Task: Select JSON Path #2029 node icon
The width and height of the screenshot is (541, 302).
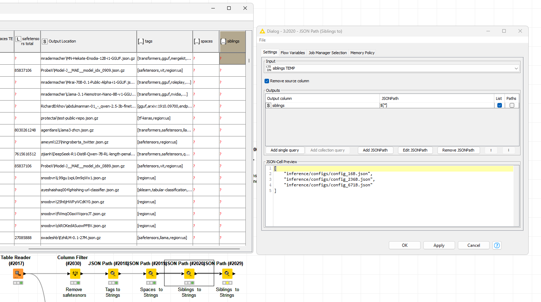Action: coord(227,273)
